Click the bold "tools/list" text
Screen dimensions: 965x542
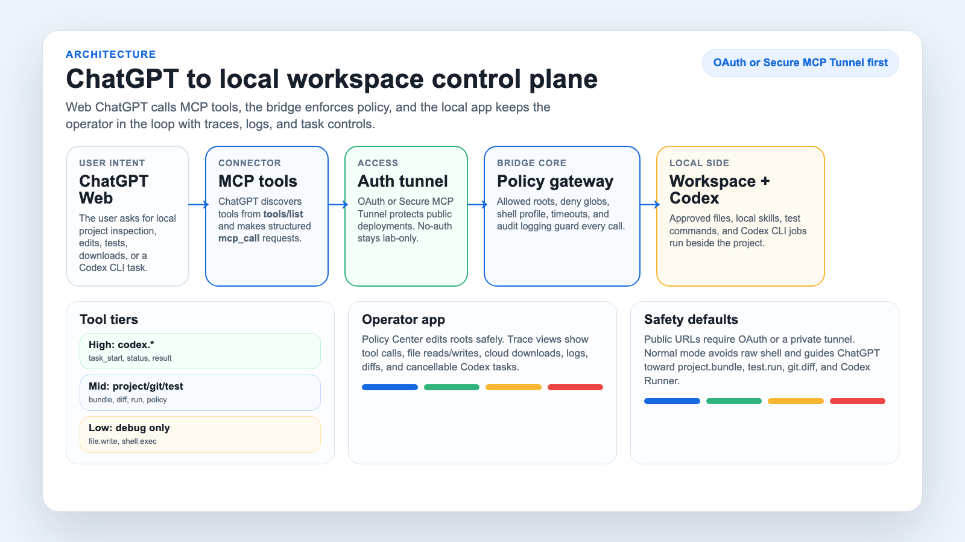(283, 214)
